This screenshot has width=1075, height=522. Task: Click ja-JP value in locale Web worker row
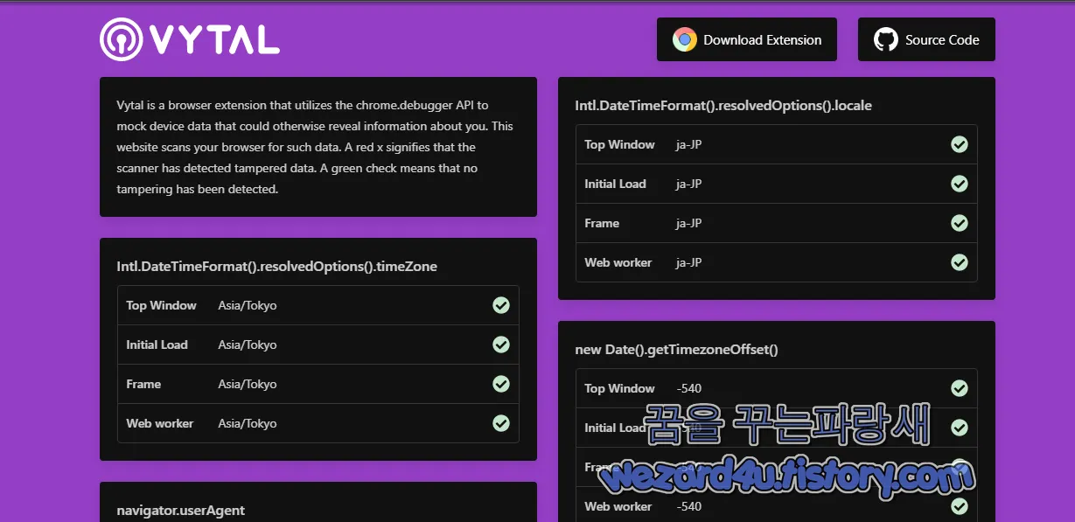pos(689,262)
